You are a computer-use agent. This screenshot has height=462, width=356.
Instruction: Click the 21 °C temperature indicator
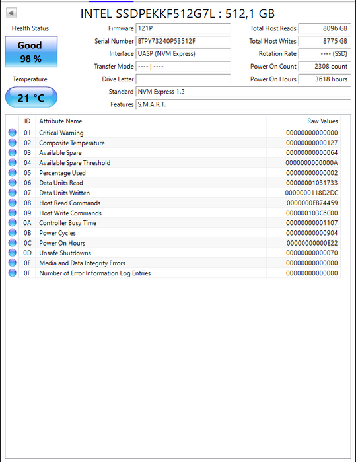pos(31,97)
